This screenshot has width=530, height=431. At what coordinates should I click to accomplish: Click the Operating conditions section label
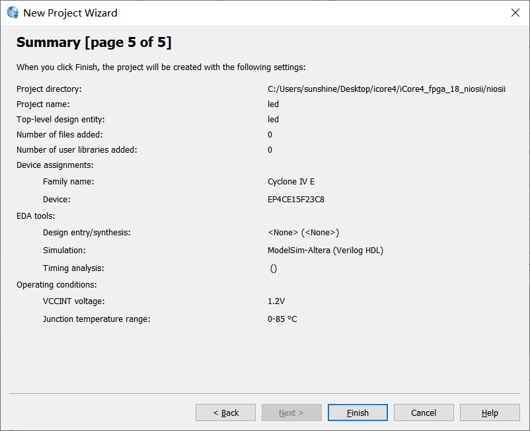(56, 285)
